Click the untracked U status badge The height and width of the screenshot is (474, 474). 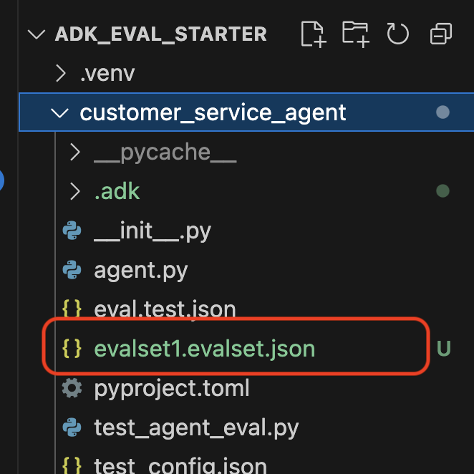(x=444, y=349)
